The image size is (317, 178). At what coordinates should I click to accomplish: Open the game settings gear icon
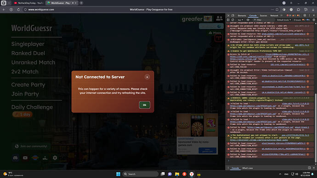tap(55, 158)
